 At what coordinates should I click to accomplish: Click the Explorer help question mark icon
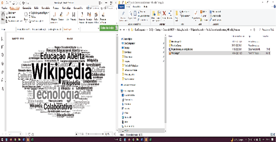tap(275, 7)
